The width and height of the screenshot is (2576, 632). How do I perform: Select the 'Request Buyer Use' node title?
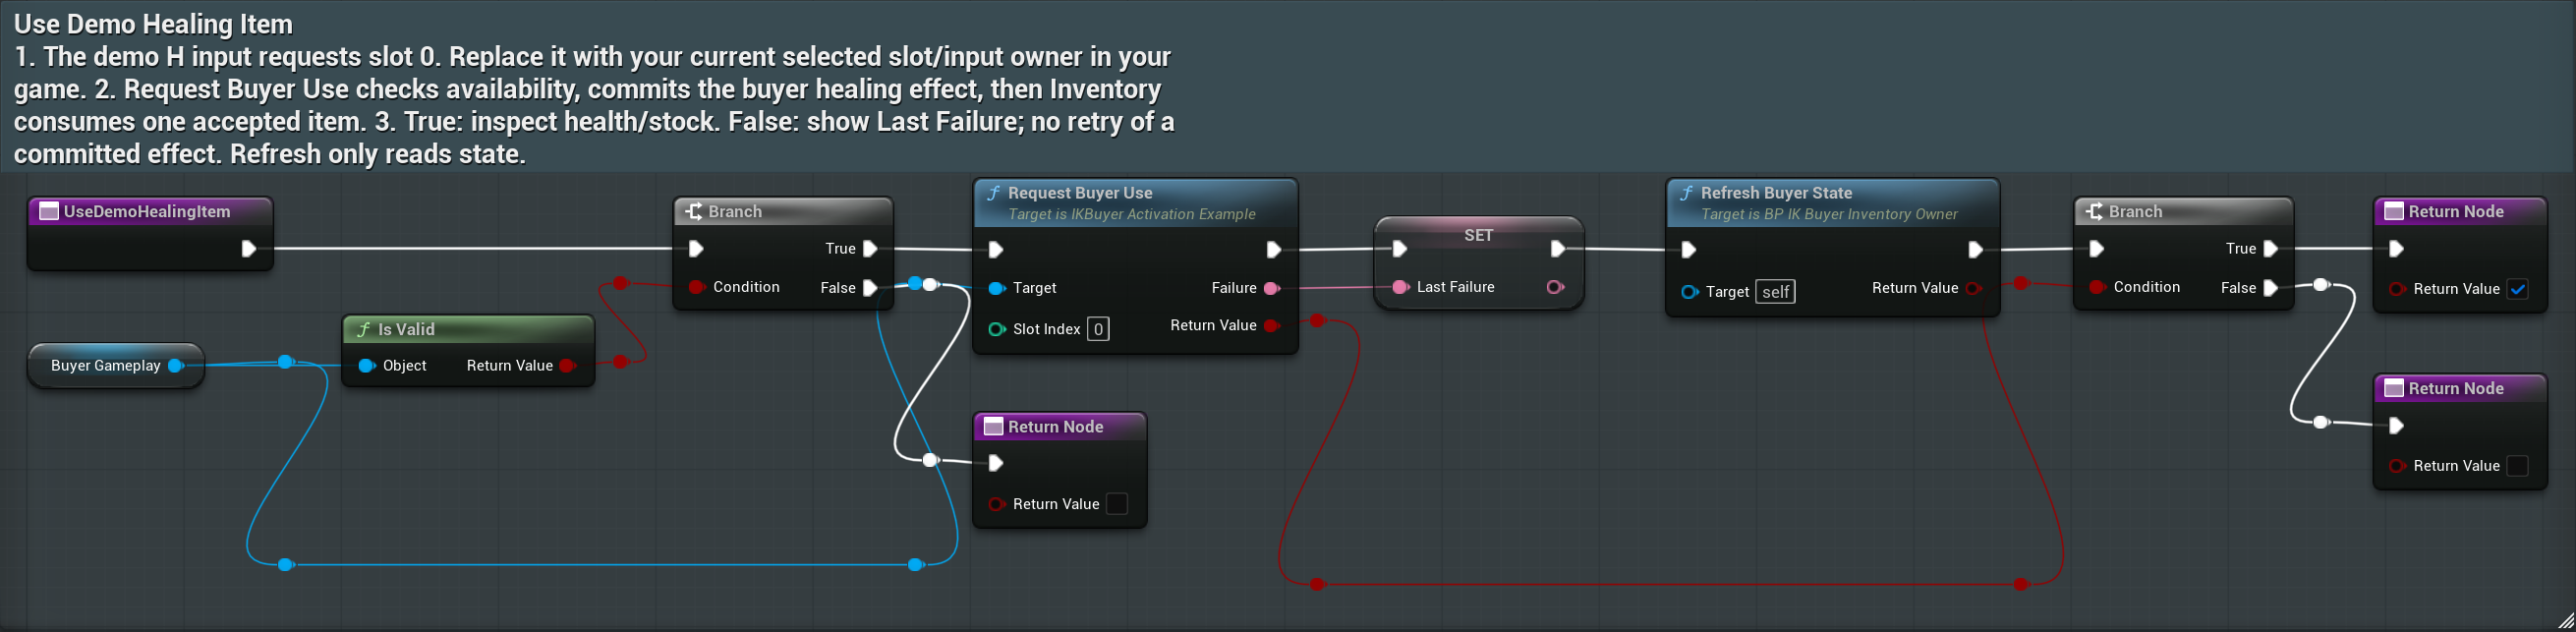pos(1080,193)
